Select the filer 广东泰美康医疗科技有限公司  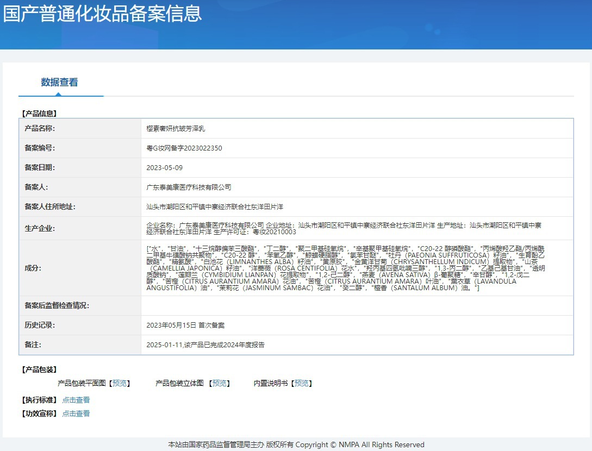189,187
